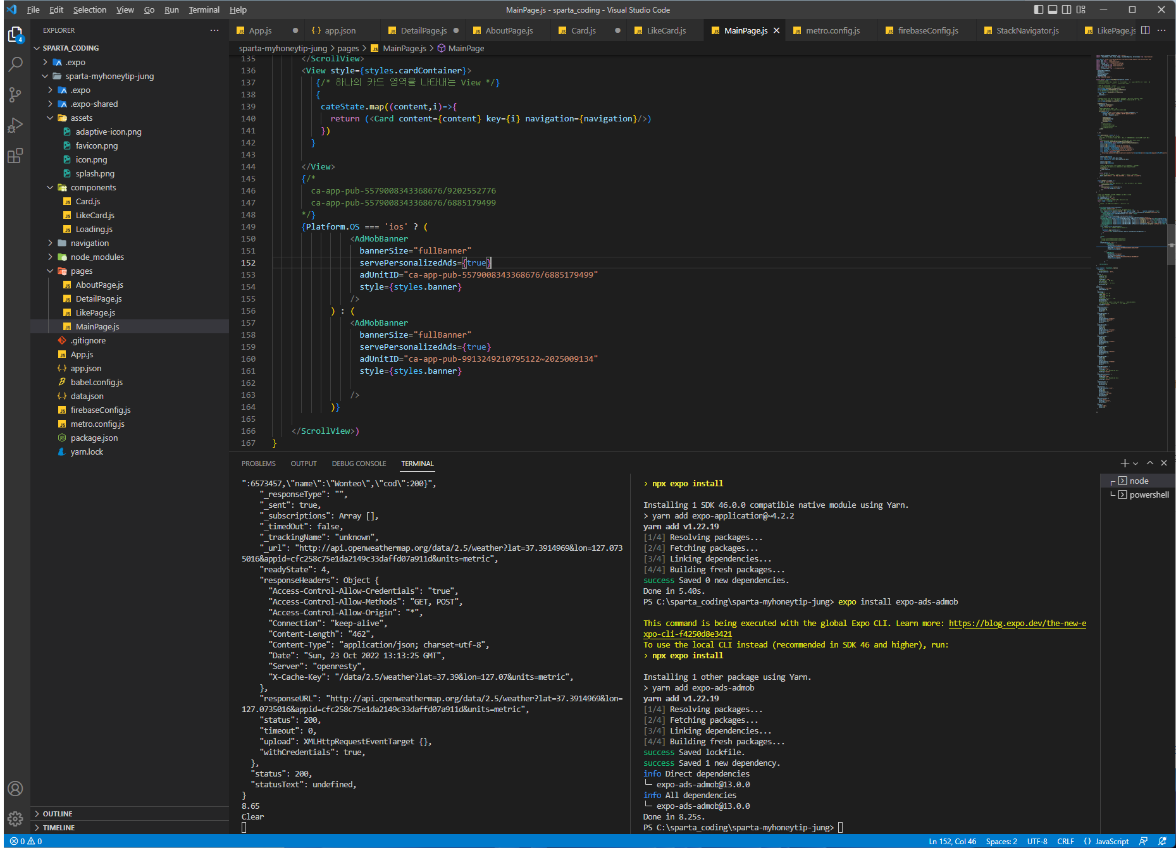The image size is (1176, 848).
Task: Open the feedback icon in status bar
Action: [x=1143, y=841]
